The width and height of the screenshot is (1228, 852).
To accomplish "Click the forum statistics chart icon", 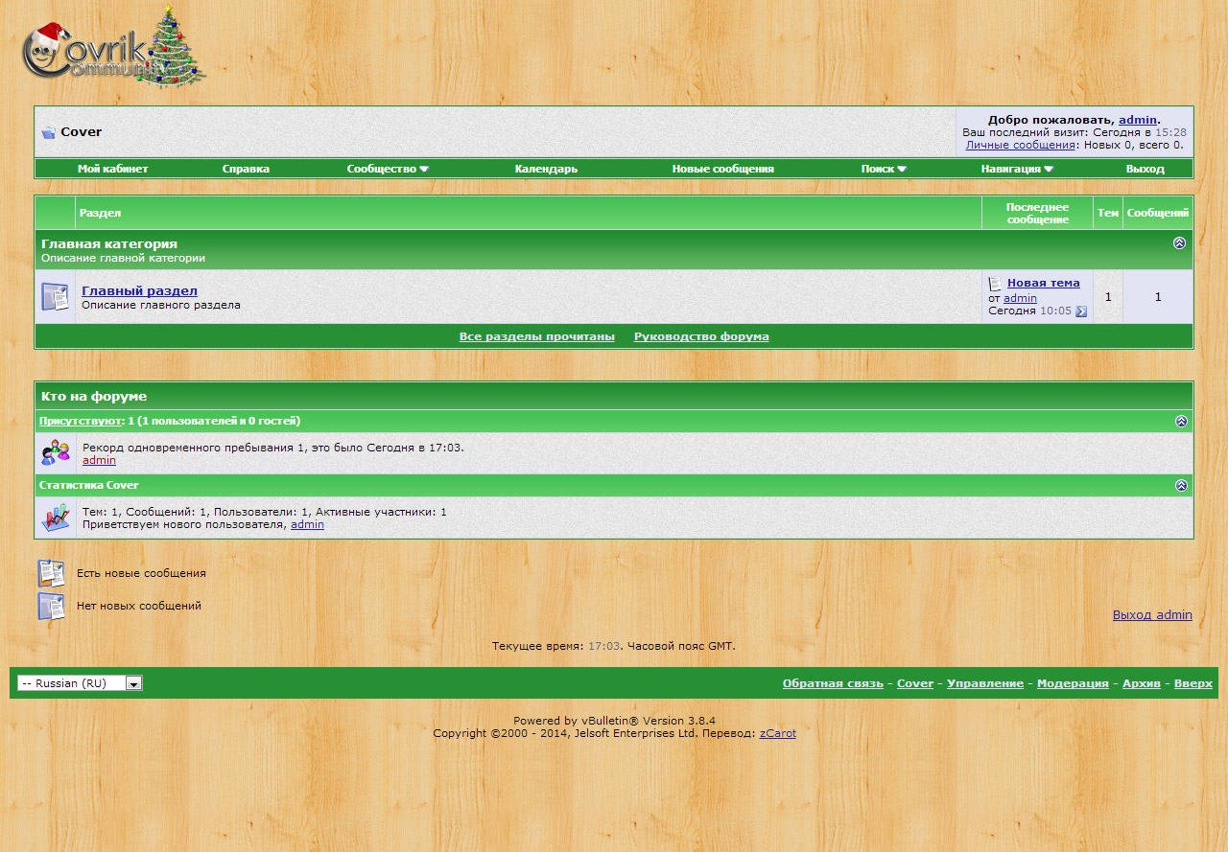I will (x=55, y=518).
